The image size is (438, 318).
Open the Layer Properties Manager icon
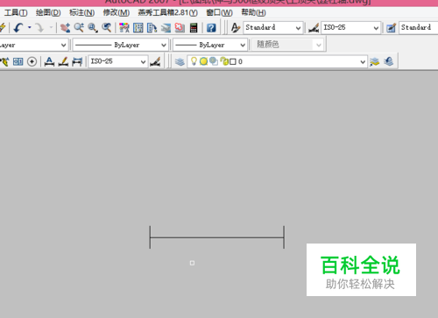point(180,61)
